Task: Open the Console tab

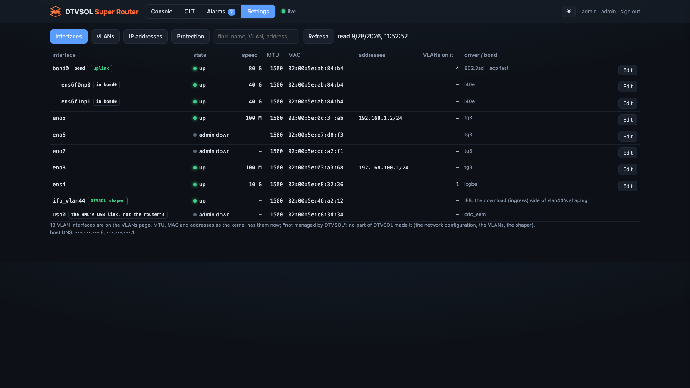Action: point(162,12)
